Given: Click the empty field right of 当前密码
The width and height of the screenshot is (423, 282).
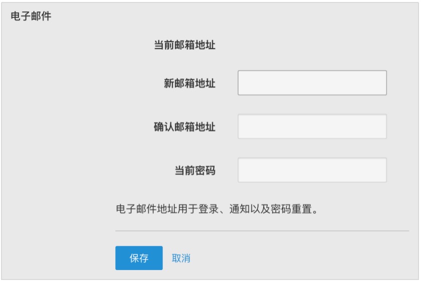Looking at the screenshot, I should pyautogui.click(x=312, y=170).
